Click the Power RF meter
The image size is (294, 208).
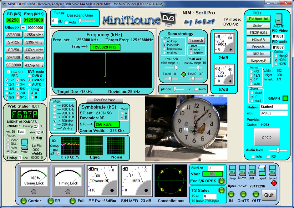click(x=102, y=181)
